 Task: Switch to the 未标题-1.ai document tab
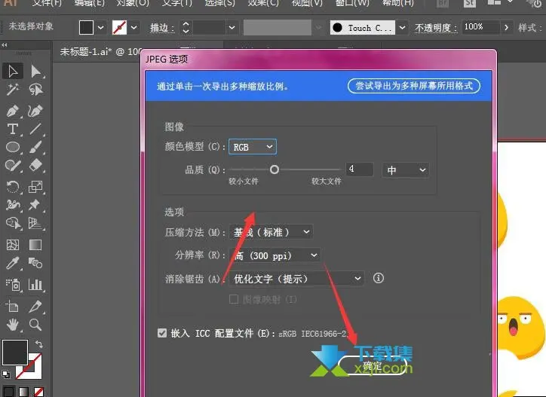(100, 52)
